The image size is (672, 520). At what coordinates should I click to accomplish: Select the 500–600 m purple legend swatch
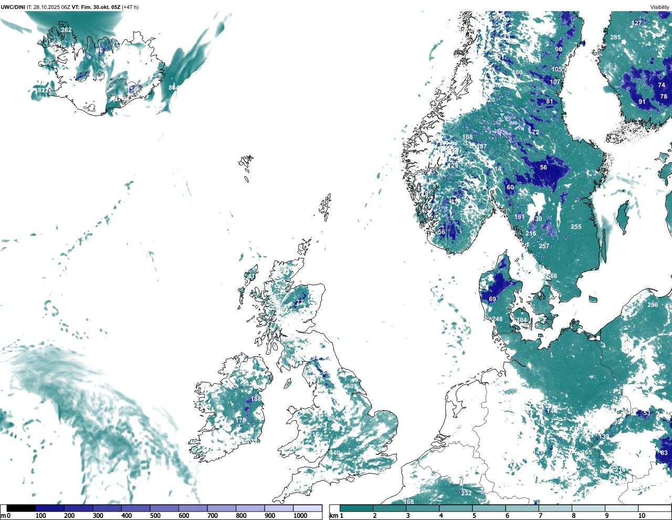pyautogui.click(x=164, y=508)
